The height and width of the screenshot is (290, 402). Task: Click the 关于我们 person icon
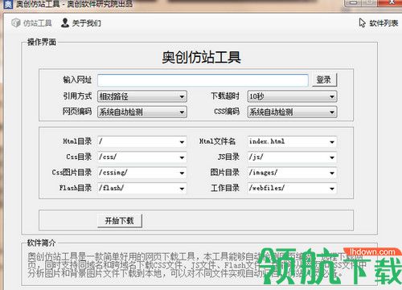click(65, 22)
